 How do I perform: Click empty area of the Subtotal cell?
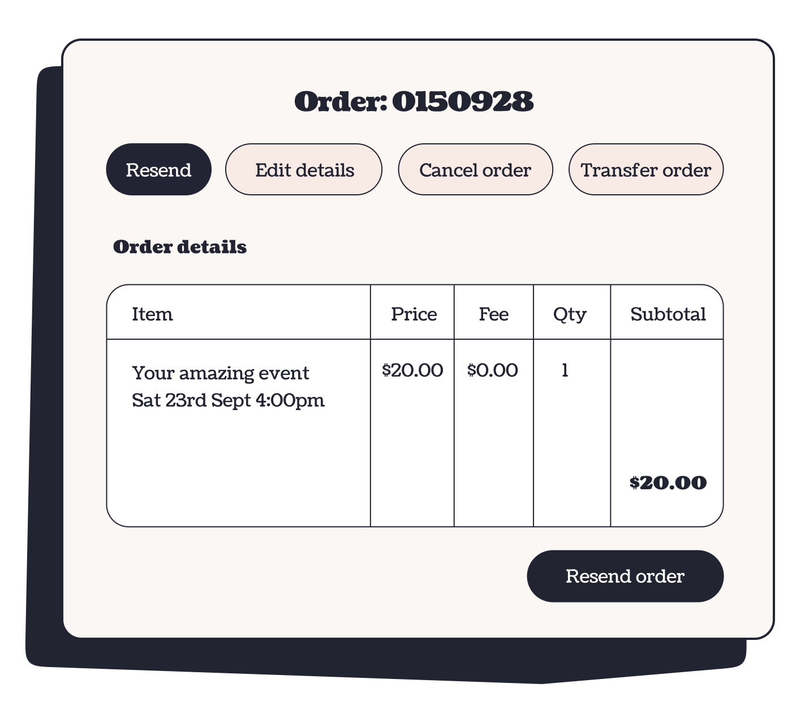(x=668, y=408)
